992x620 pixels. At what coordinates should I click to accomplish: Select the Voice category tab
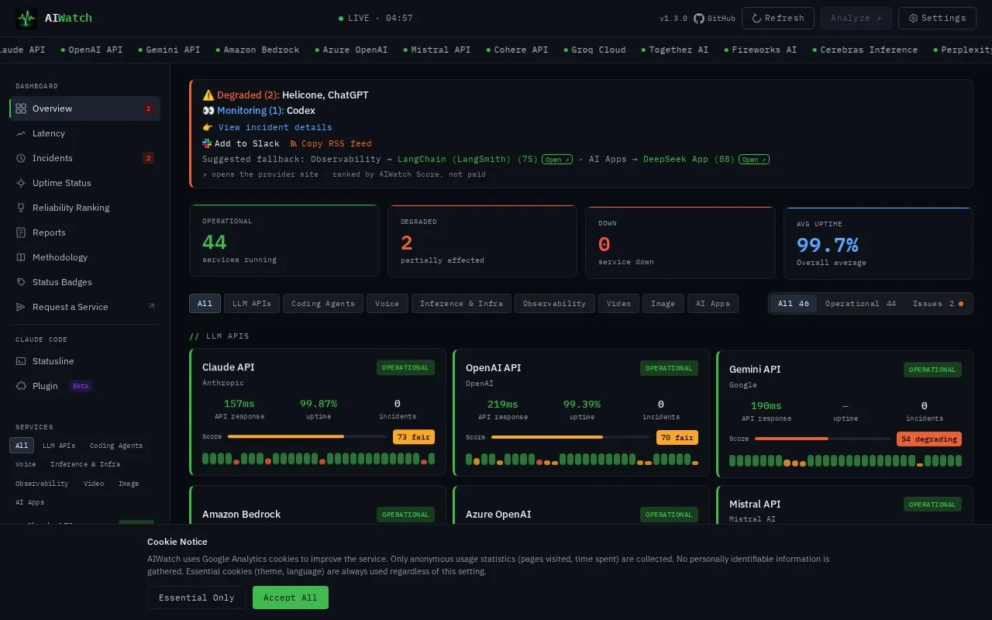387,304
